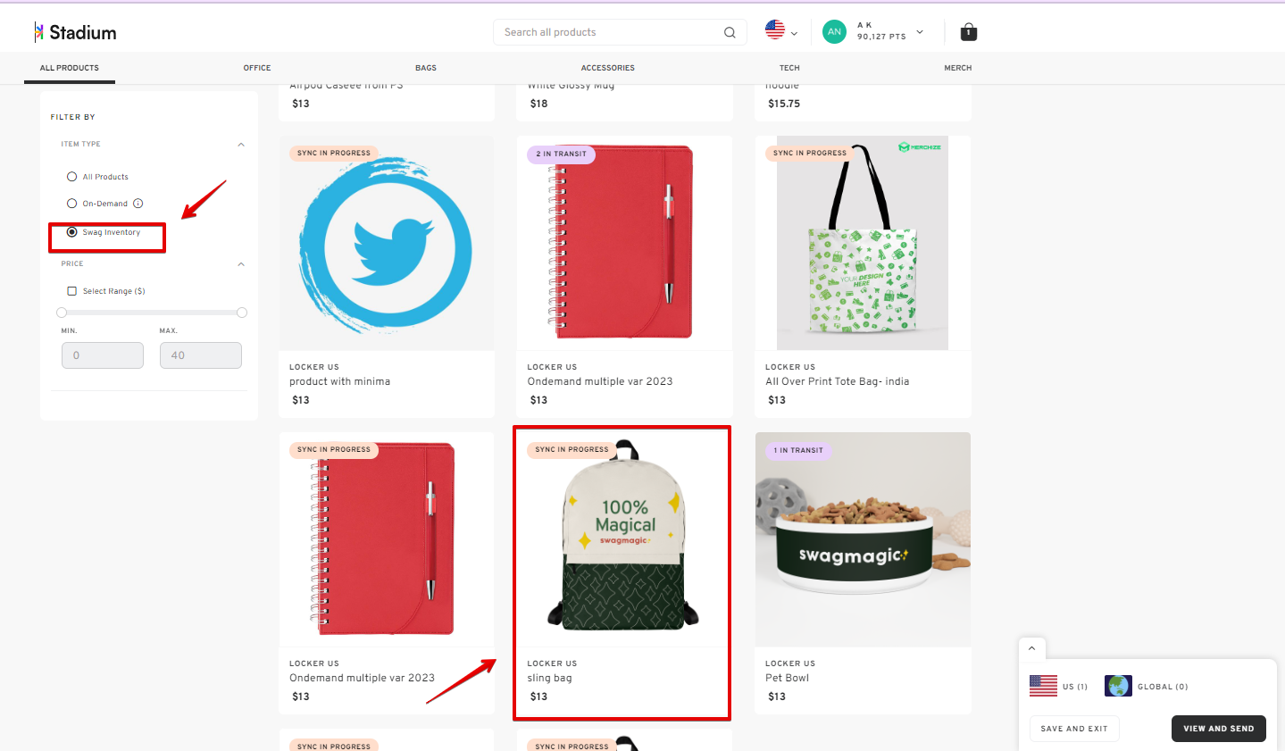The height and width of the screenshot is (751, 1285).
Task: Select the US (1) flag in bottom panel
Action: 1044,685
